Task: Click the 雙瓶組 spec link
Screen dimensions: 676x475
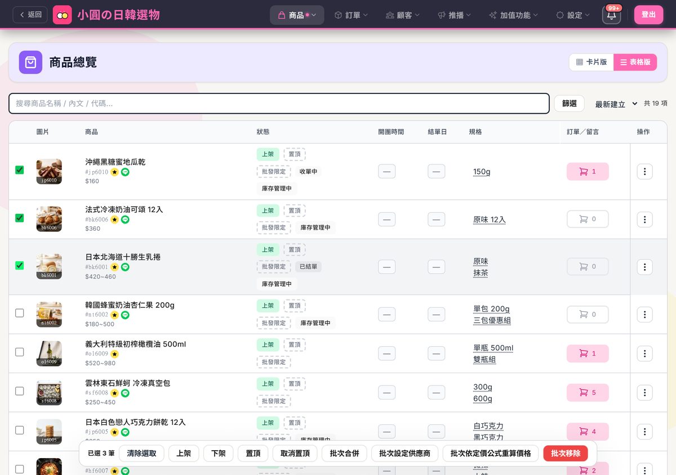Action: 484,360
